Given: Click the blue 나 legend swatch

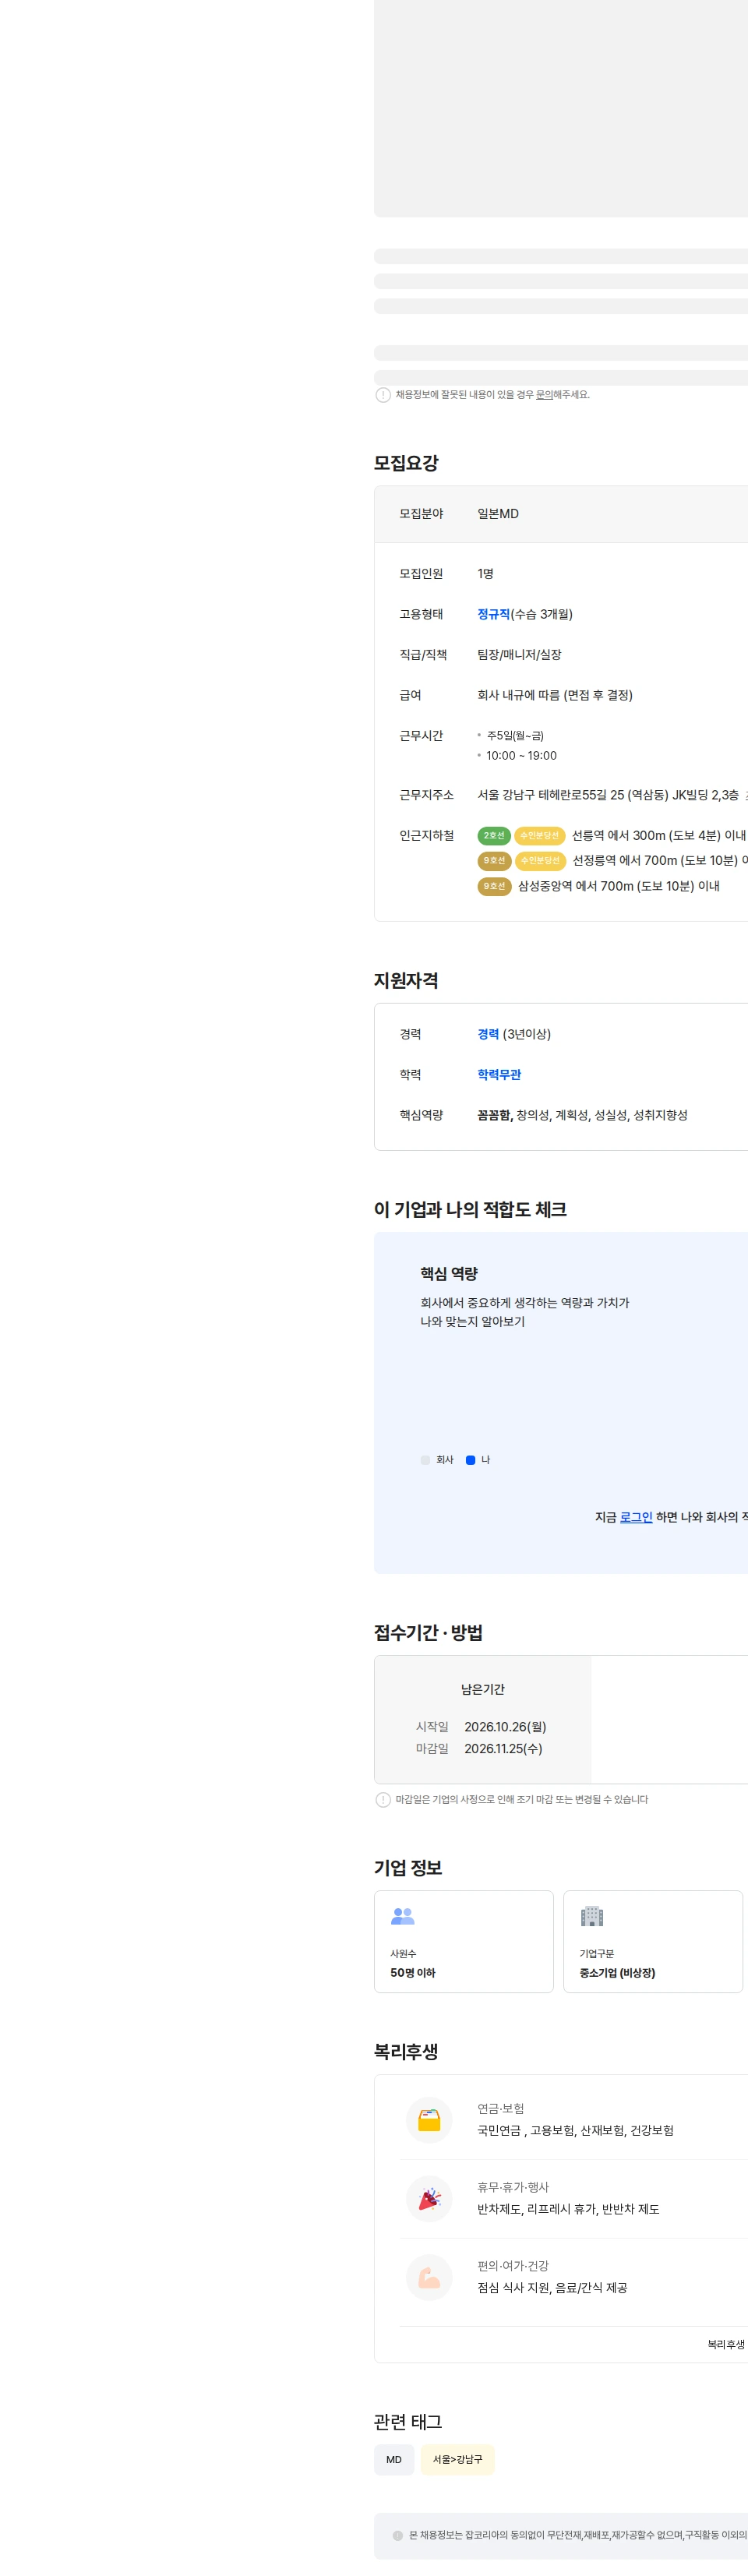Looking at the screenshot, I should [x=471, y=1460].
